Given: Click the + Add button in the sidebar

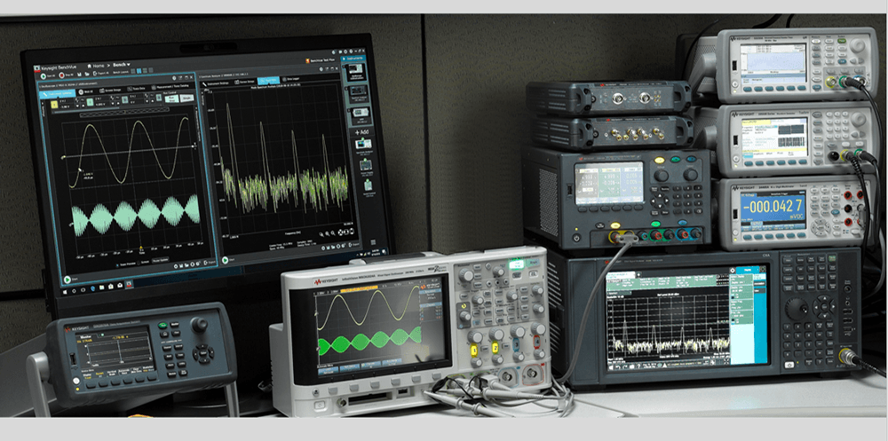Looking at the screenshot, I should click(362, 132).
